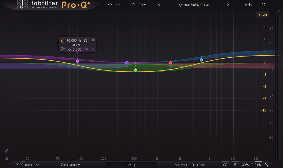
Task: Open the Dynamic Smiley Curve preset menu
Action: coord(193,5)
